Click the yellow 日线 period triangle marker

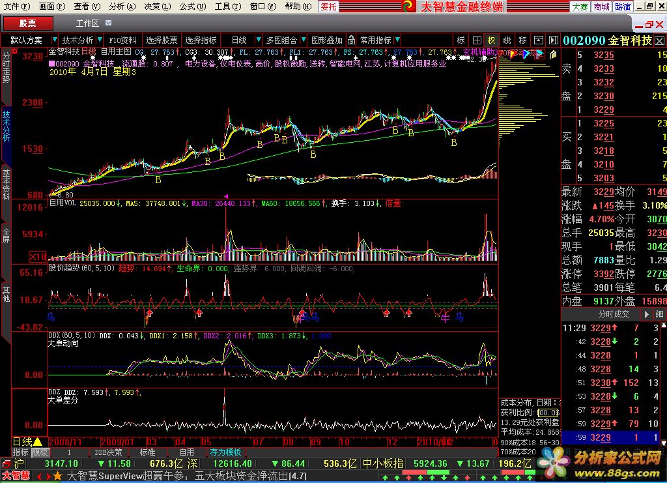[x=38, y=441]
